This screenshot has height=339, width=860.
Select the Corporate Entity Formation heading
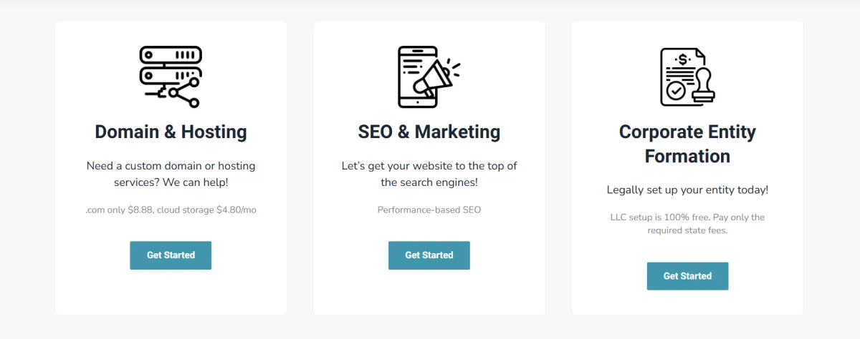pyautogui.click(x=687, y=144)
